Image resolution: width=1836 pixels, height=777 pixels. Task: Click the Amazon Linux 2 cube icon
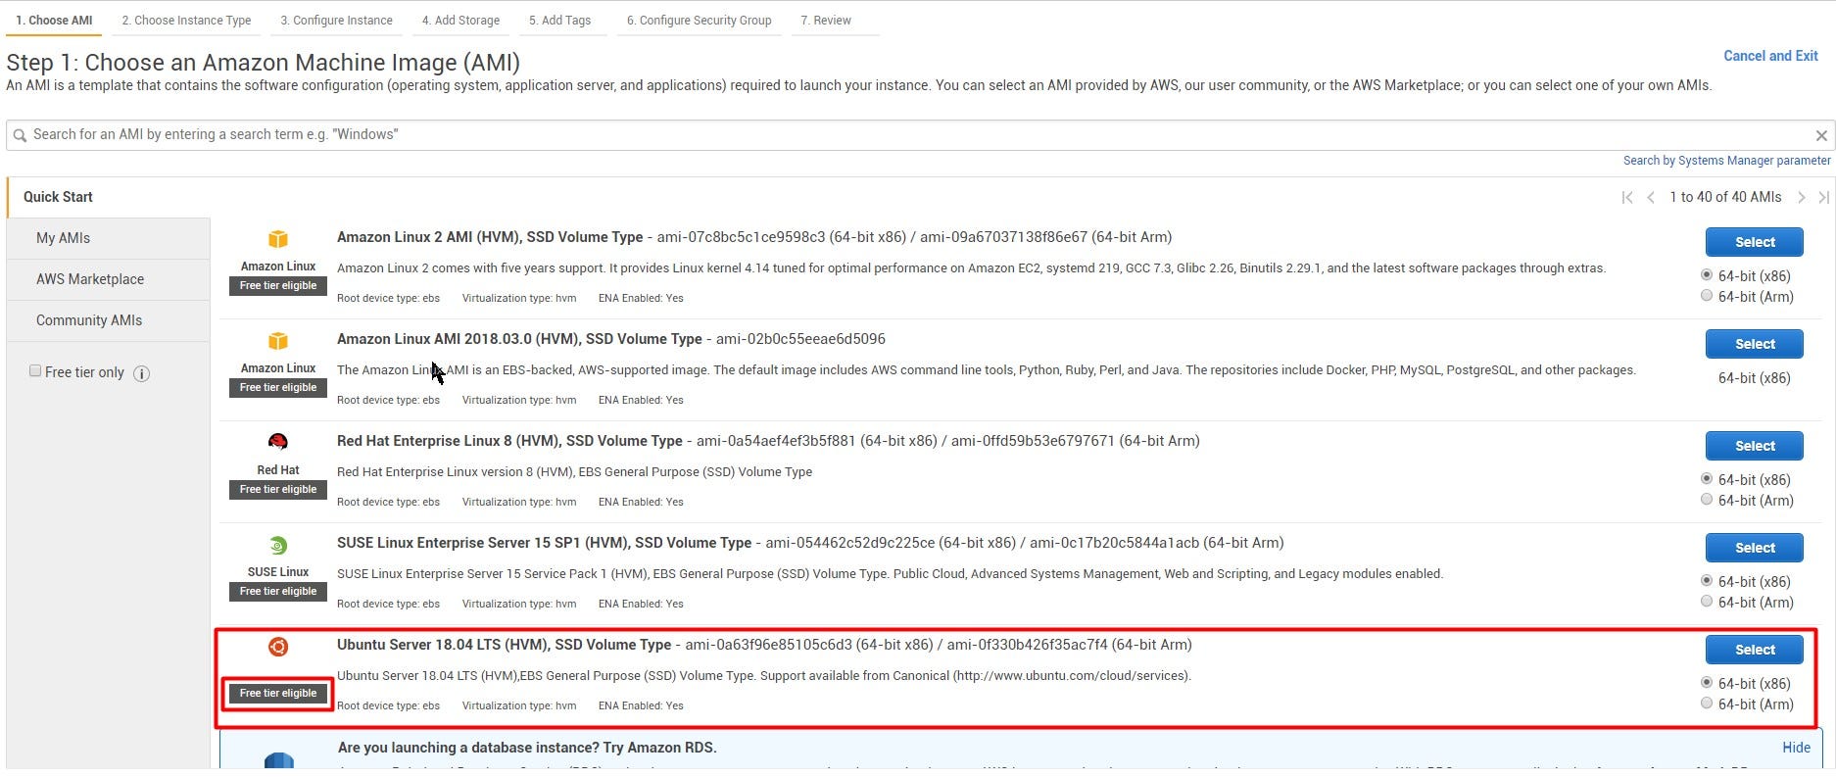[x=278, y=239]
